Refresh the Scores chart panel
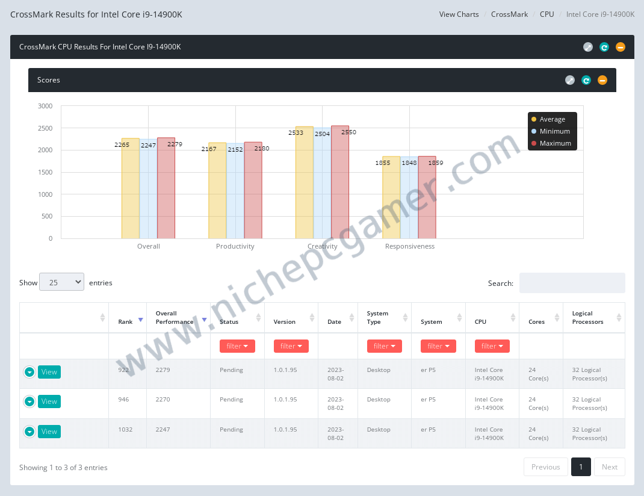Image resolution: width=644 pixels, height=496 pixels. tap(586, 80)
